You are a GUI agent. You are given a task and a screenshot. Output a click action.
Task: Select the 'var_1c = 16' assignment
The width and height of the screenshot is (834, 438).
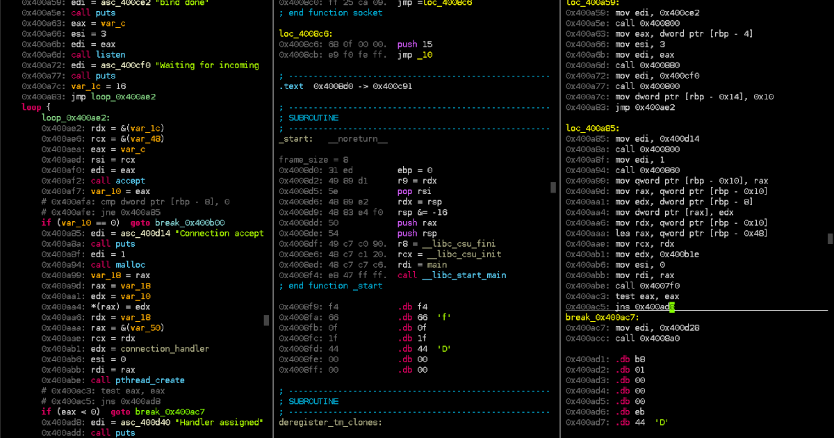click(x=98, y=86)
